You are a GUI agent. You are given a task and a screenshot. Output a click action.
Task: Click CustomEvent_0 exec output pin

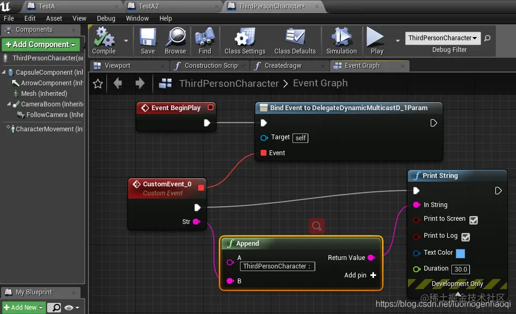198,208
